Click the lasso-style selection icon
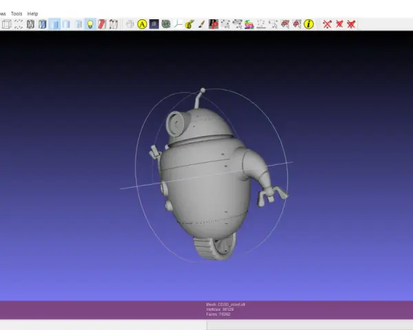Viewport: 413px width, 330px height. coord(237,24)
